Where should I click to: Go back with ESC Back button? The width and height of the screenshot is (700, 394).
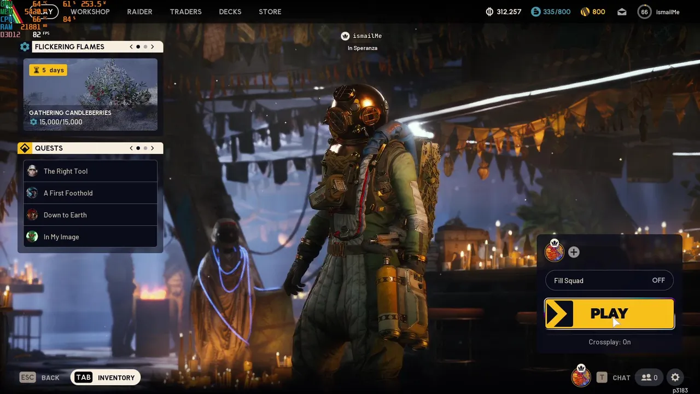click(39, 378)
